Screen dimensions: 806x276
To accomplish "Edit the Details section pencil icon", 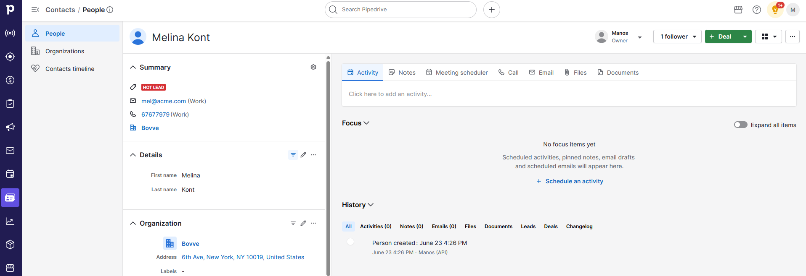I will (x=303, y=155).
